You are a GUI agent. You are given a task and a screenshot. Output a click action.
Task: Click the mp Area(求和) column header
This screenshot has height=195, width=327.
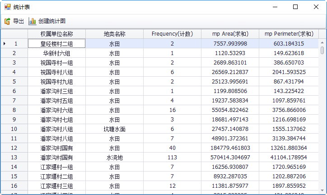[x=230, y=34]
